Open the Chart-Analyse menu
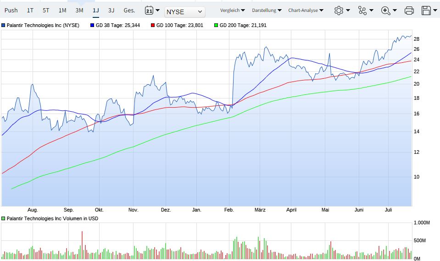Screen dimensions: 440x261 (x=306, y=11)
